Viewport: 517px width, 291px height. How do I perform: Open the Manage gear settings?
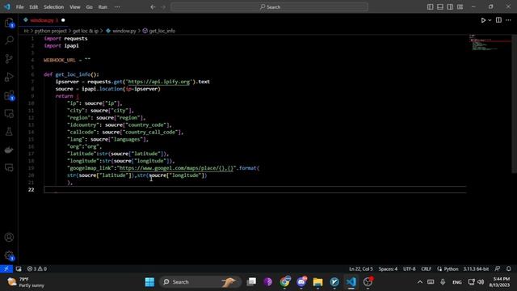(9, 255)
